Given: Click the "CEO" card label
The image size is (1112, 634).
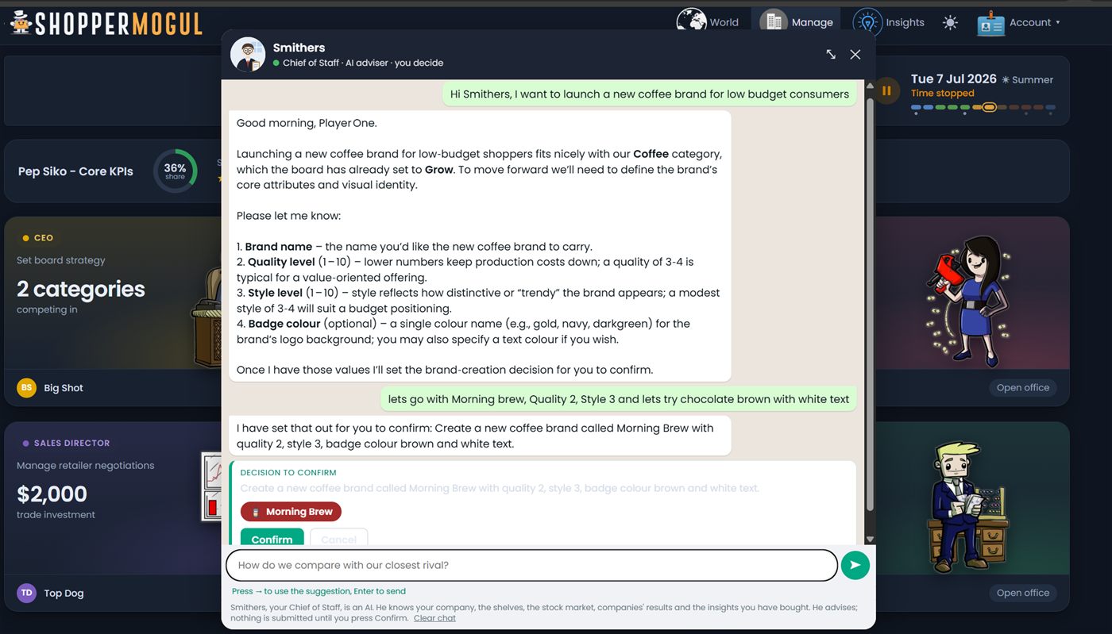Looking at the screenshot, I should pyautogui.click(x=44, y=238).
